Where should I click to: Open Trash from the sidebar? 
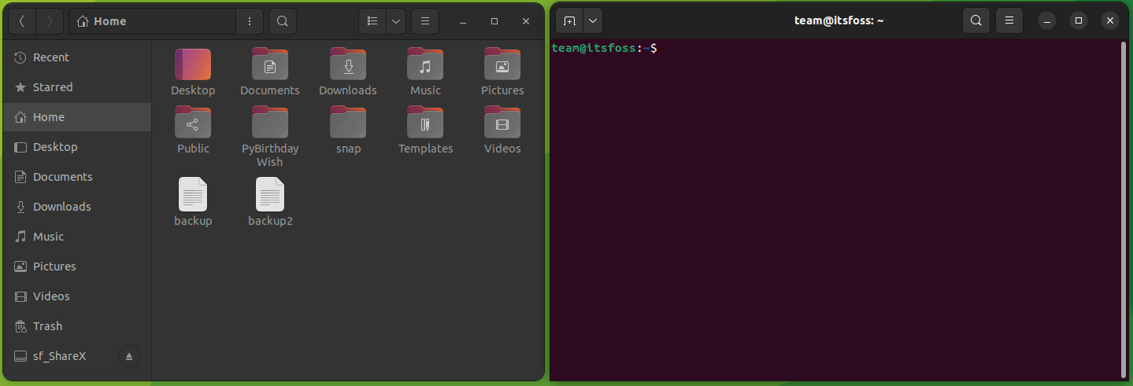coord(47,326)
